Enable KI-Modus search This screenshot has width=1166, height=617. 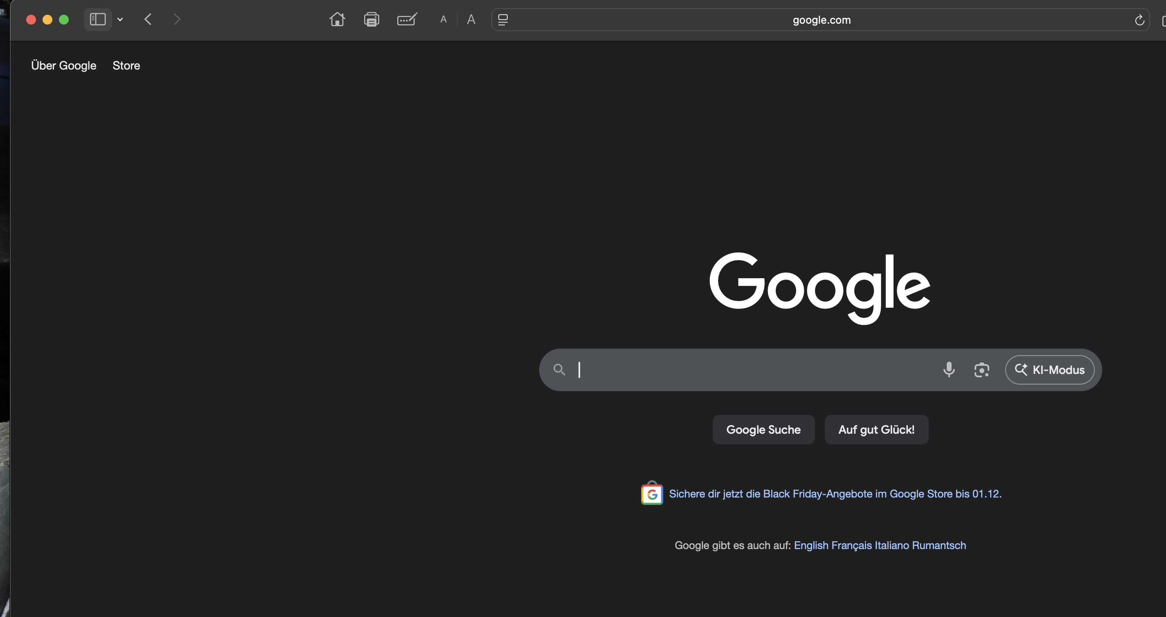(x=1049, y=369)
